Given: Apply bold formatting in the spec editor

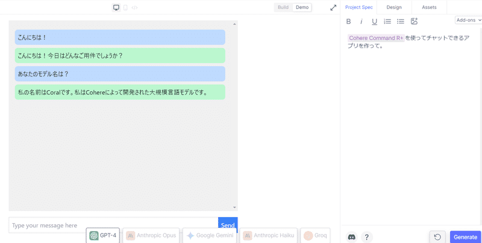Looking at the screenshot, I should point(348,21).
